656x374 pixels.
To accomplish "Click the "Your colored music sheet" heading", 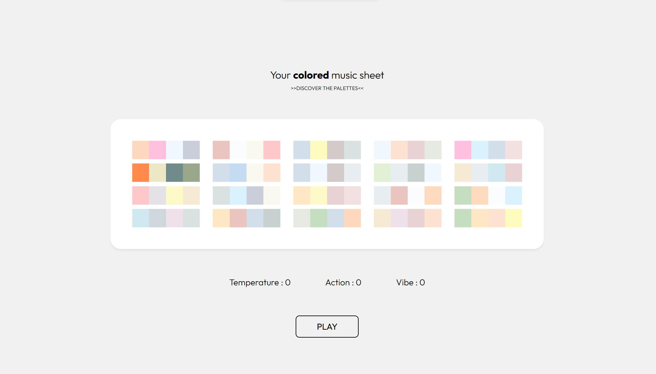I will pos(327,75).
